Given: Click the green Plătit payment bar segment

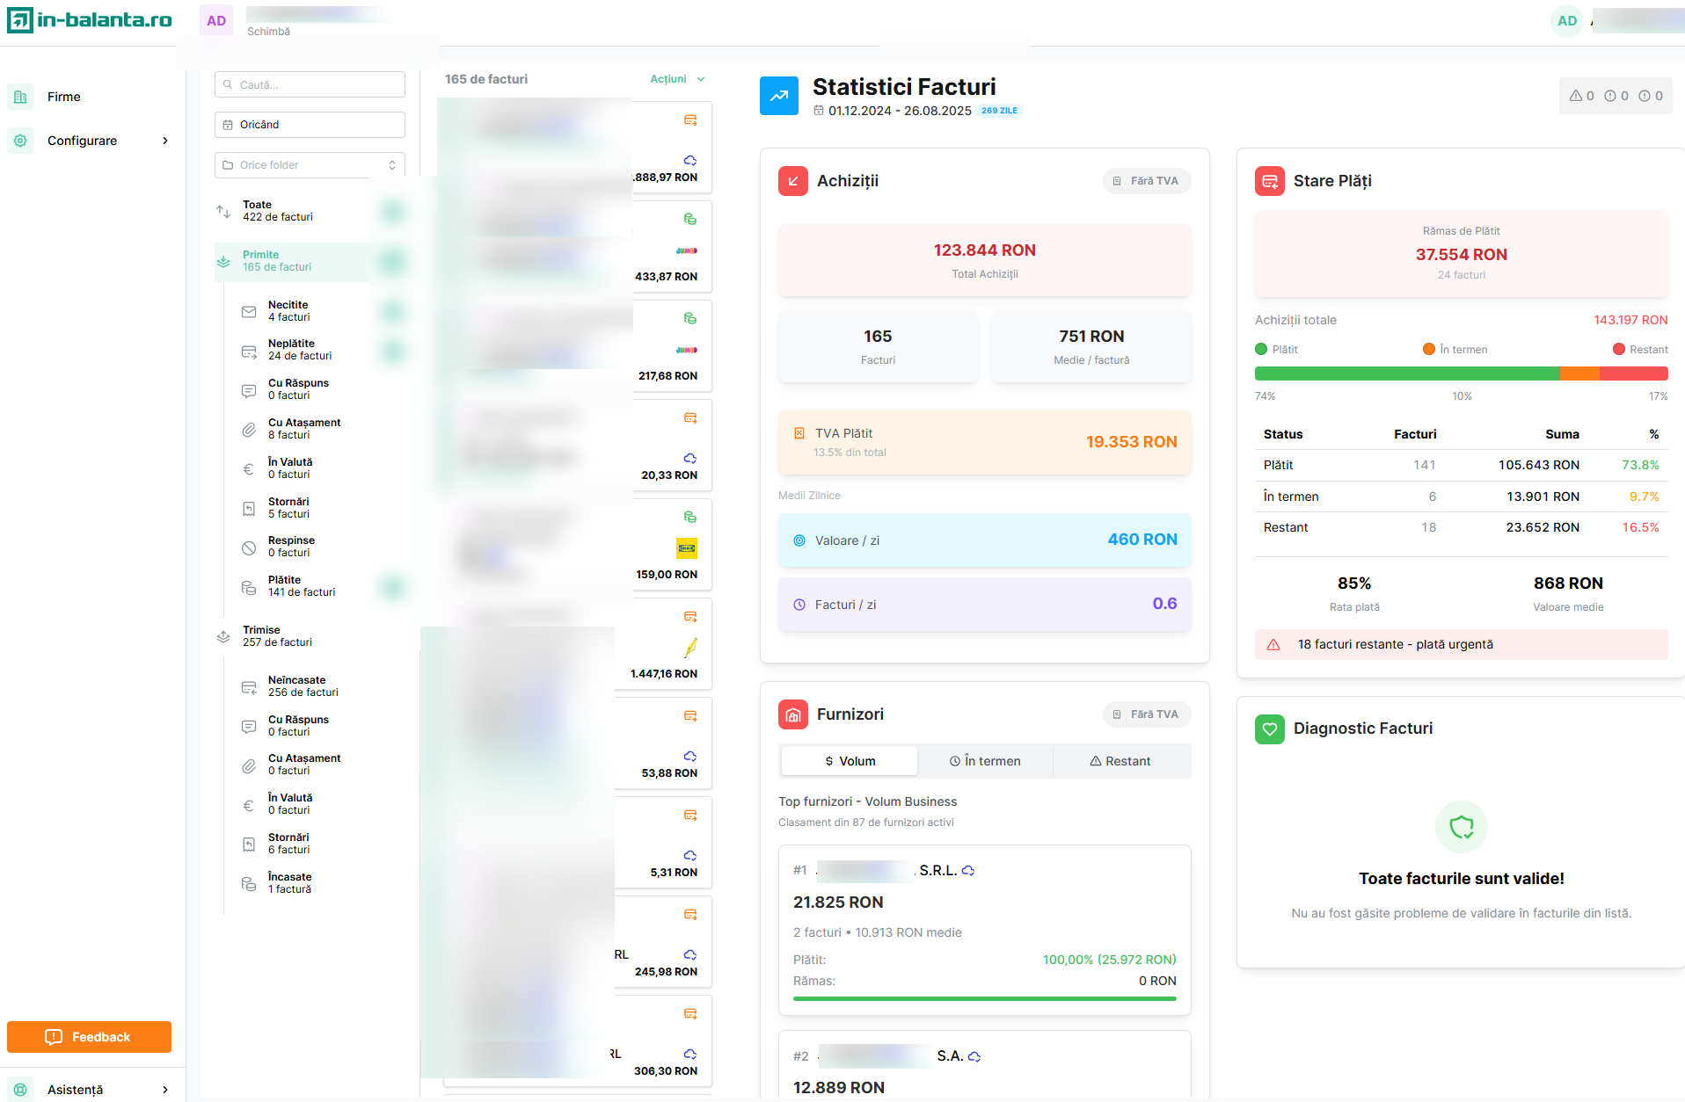Looking at the screenshot, I should tap(1405, 373).
